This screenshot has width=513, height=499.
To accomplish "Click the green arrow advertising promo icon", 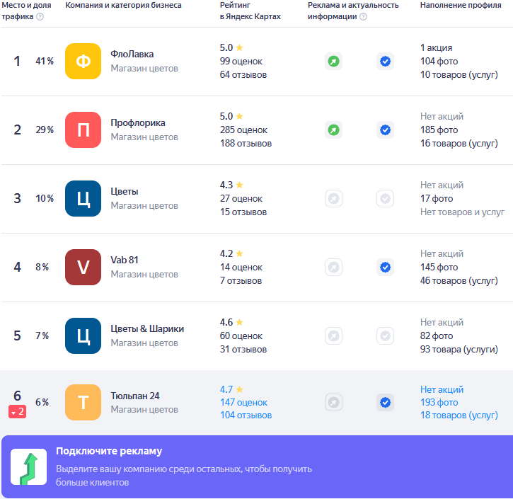I will tap(28, 467).
